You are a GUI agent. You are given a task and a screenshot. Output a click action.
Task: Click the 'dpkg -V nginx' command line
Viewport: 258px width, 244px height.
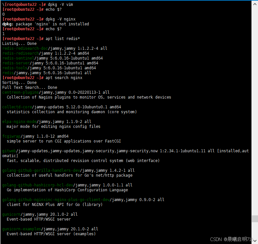pyautogui.click(x=39, y=19)
